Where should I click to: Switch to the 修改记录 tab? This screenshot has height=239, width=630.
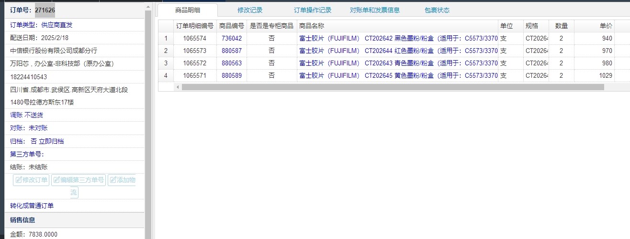click(x=250, y=10)
